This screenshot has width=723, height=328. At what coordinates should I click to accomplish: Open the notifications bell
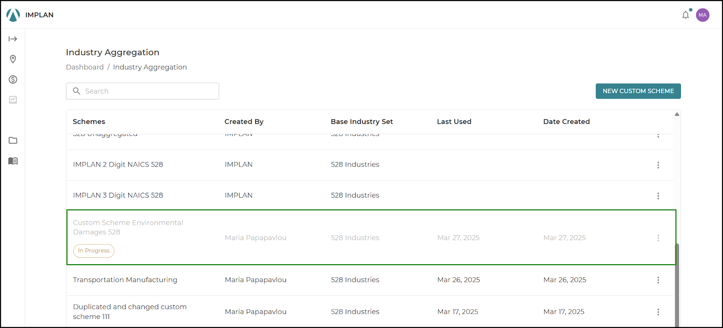(x=685, y=15)
